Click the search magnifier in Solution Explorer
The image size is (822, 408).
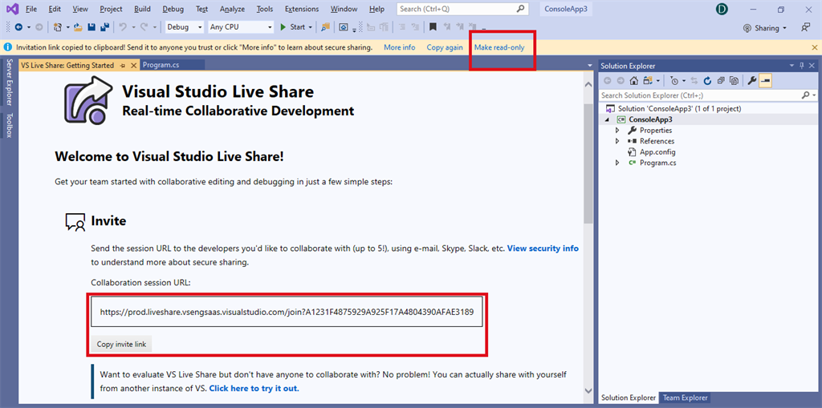point(806,95)
